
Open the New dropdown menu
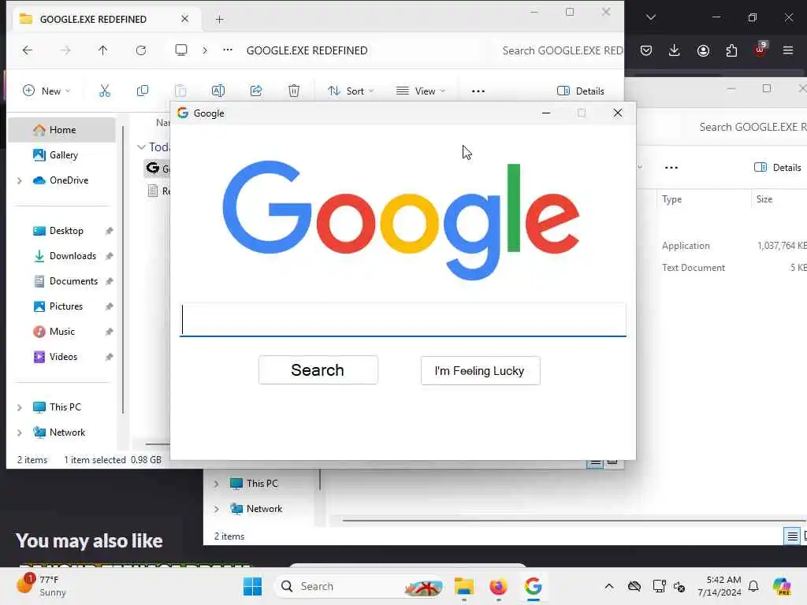click(x=46, y=91)
